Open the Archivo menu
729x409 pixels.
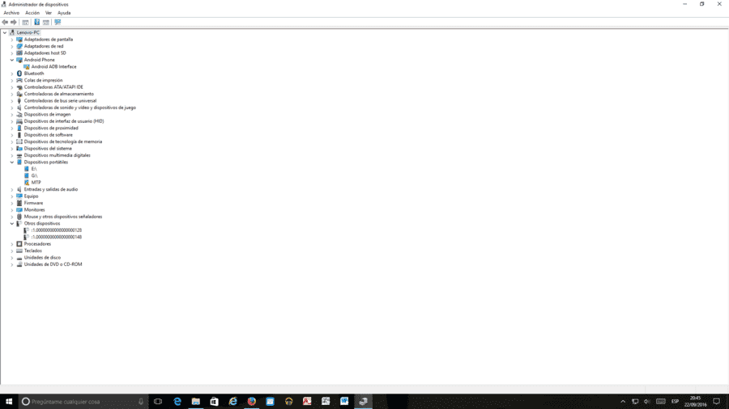[11, 13]
